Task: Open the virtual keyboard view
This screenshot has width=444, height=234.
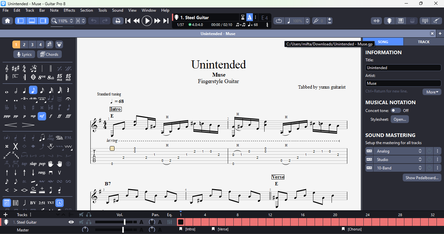Action: click(x=401, y=21)
